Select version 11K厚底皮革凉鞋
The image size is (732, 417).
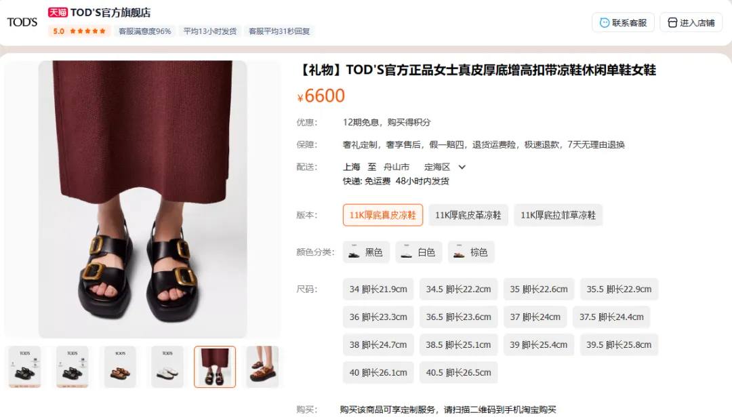pyautogui.click(x=468, y=215)
